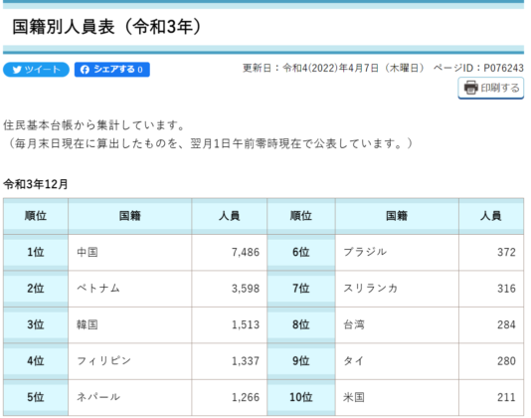Screen dimensions: 531x418
Task: Tweet this page with ツイート button
Action: [36, 70]
